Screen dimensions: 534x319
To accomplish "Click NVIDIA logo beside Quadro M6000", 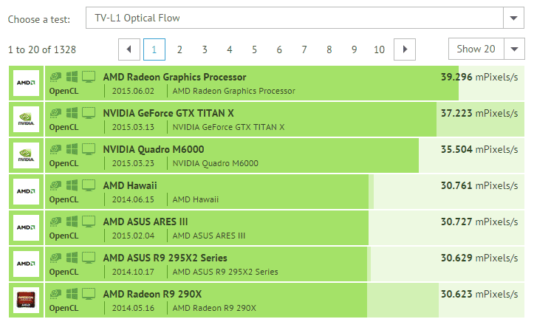I will click(27, 156).
